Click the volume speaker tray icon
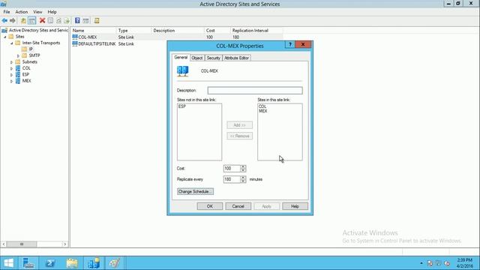 (x=447, y=263)
